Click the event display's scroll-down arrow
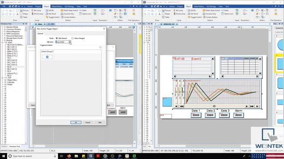This screenshot has height=159, width=284. pyautogui.click(x=213, y=74)
